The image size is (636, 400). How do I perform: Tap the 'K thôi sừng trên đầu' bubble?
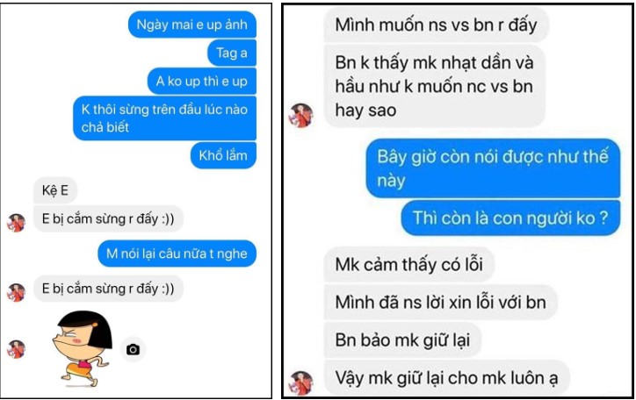coord(164,118)
